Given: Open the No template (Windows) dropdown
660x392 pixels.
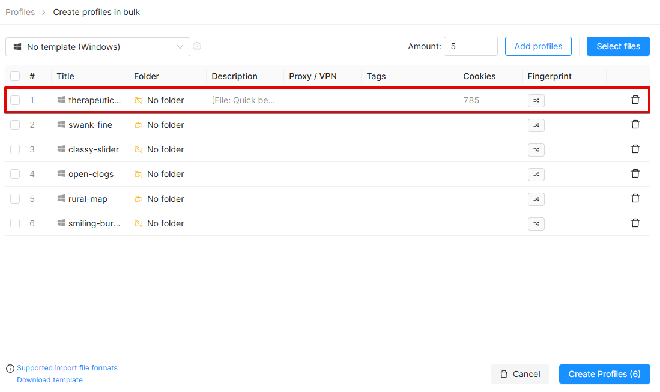Looking at the screenshot, I should point(98,47).
